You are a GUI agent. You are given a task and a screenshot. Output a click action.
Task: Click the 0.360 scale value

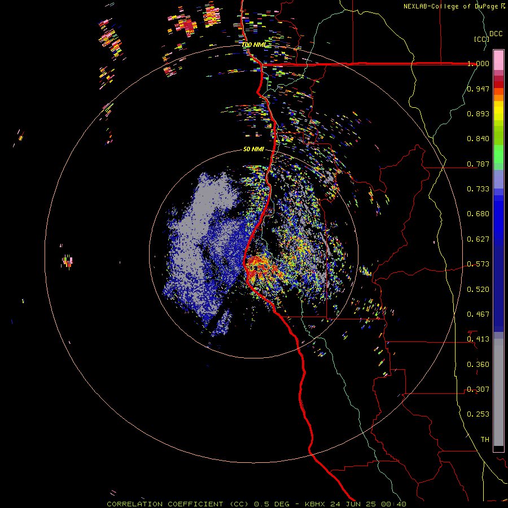pos(478,365)
